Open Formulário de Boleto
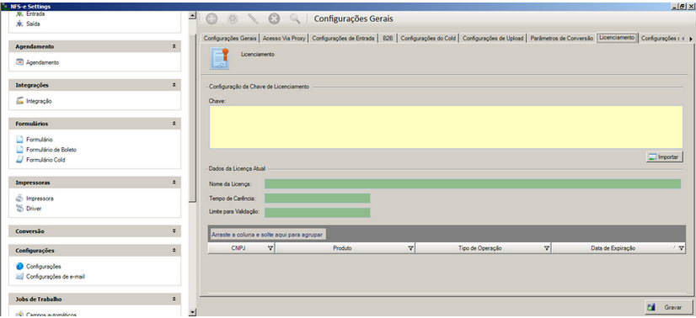The image size is (696, 318). pos(46,150)
